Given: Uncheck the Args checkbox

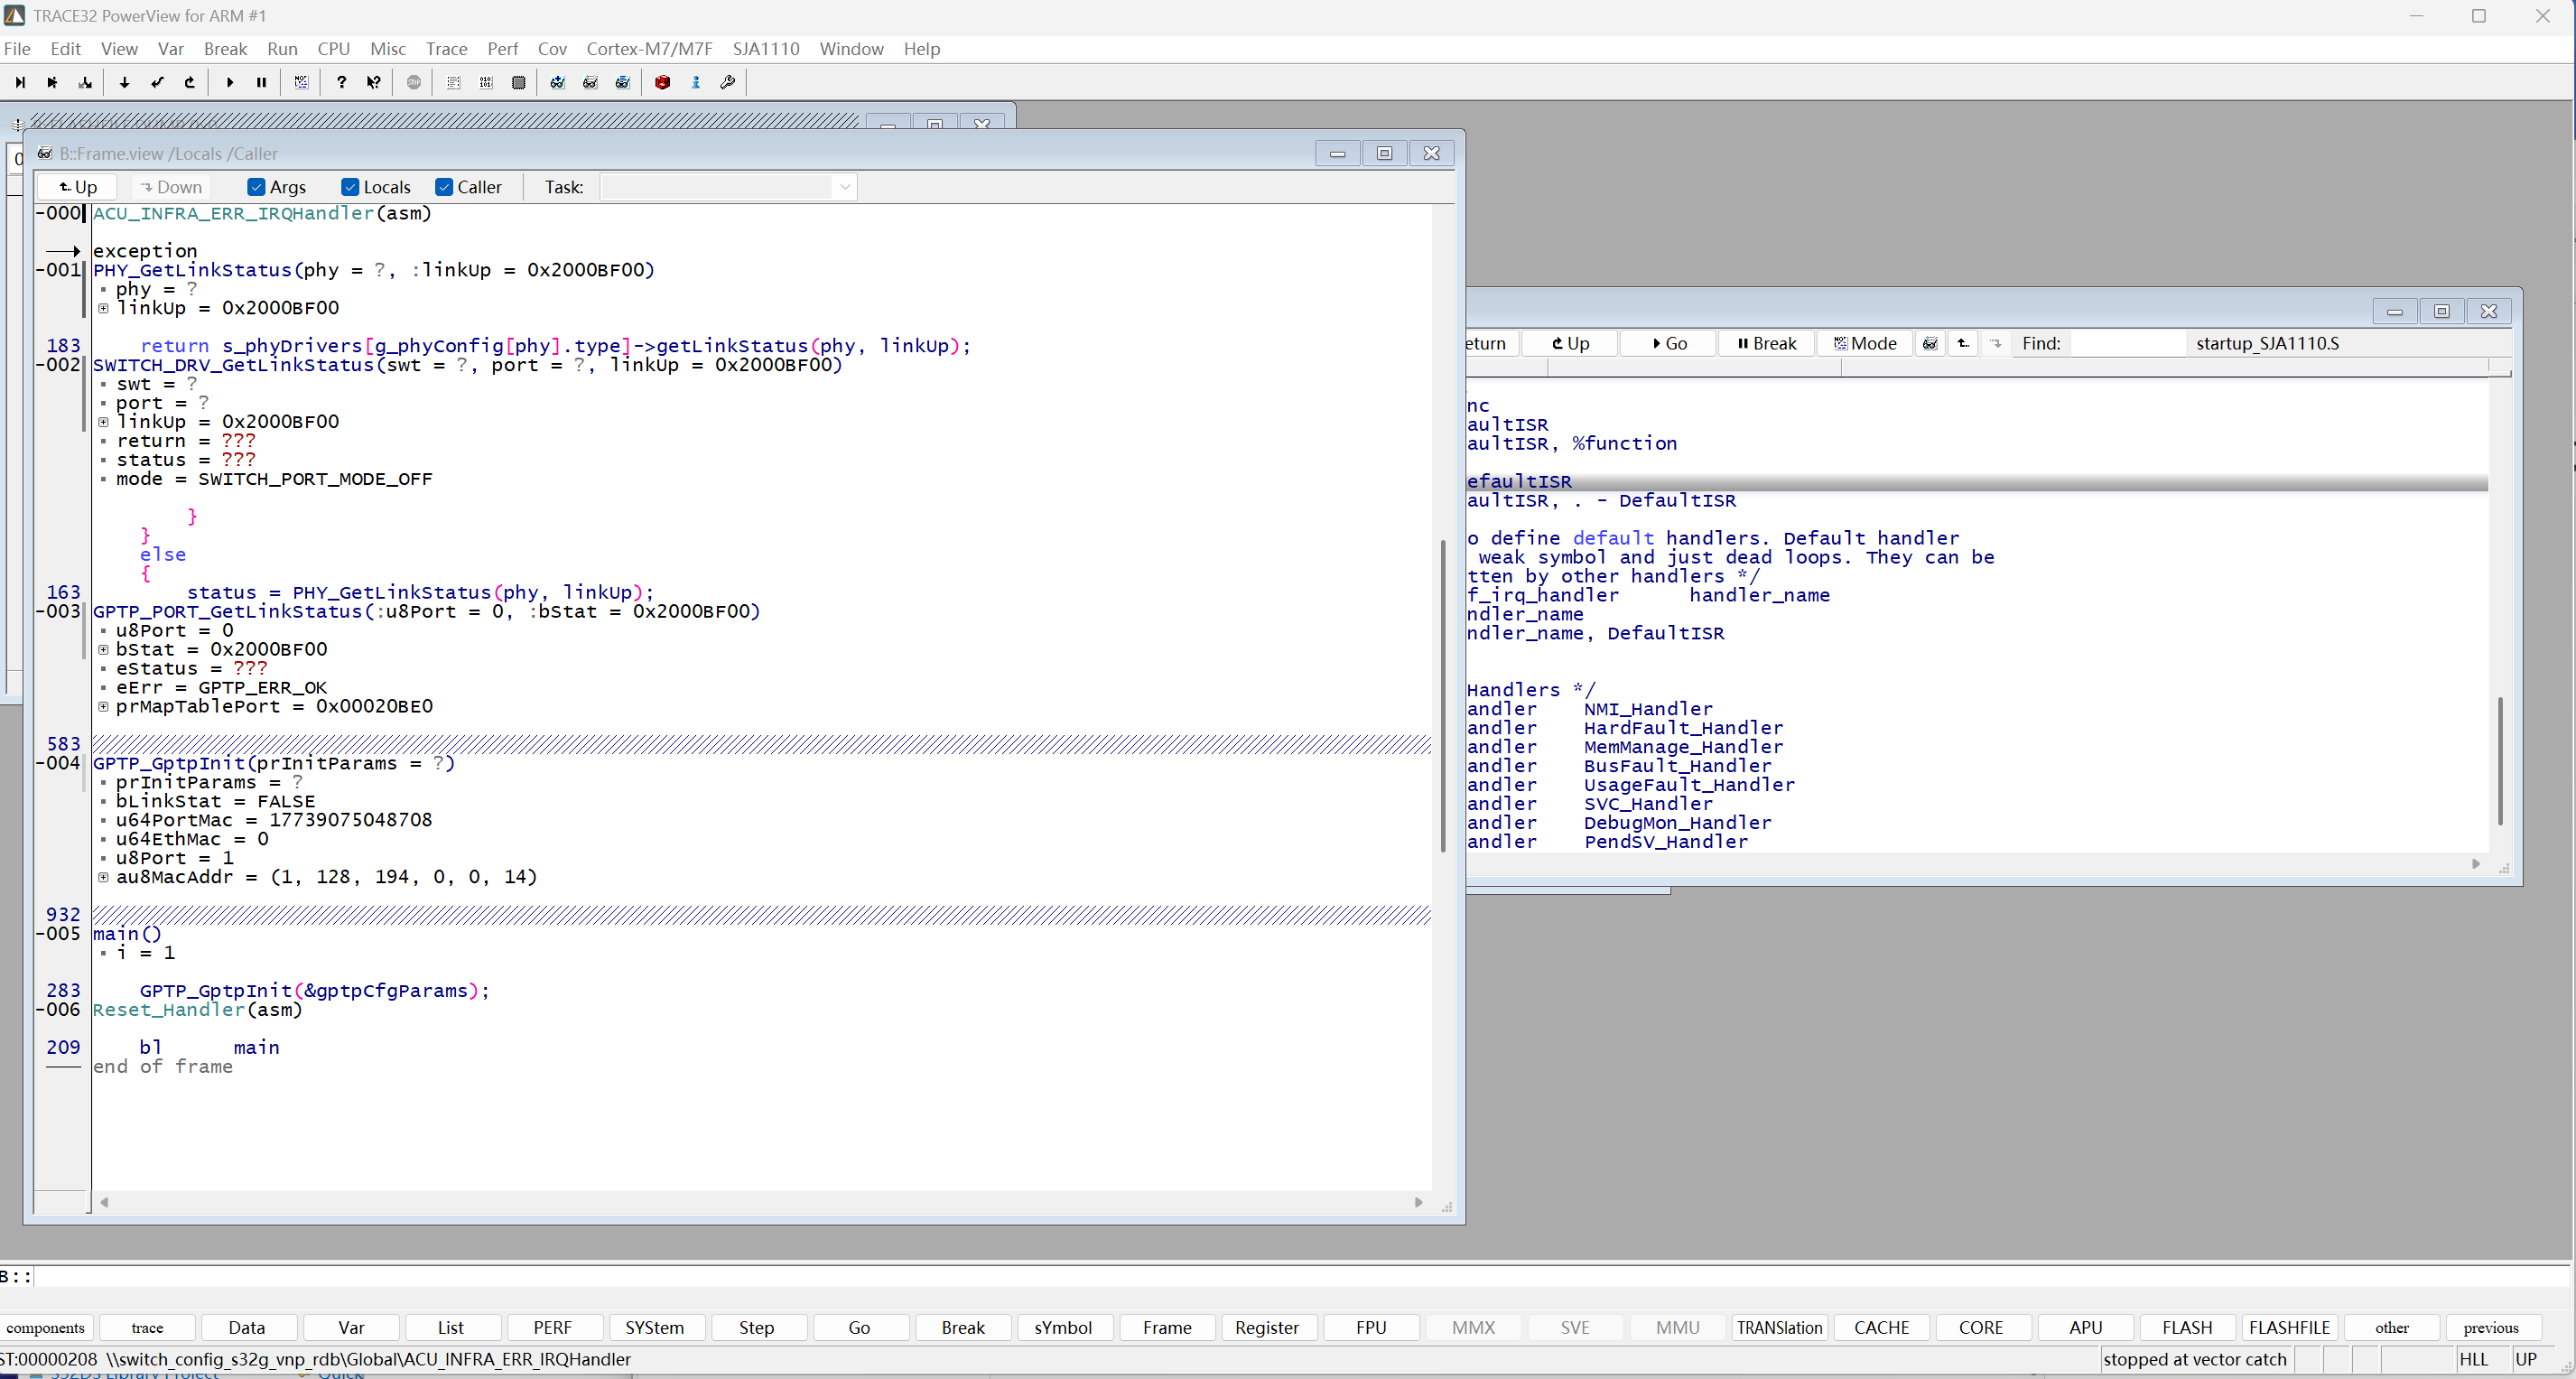Looking at the screenshot, I should tap(257, 187).
